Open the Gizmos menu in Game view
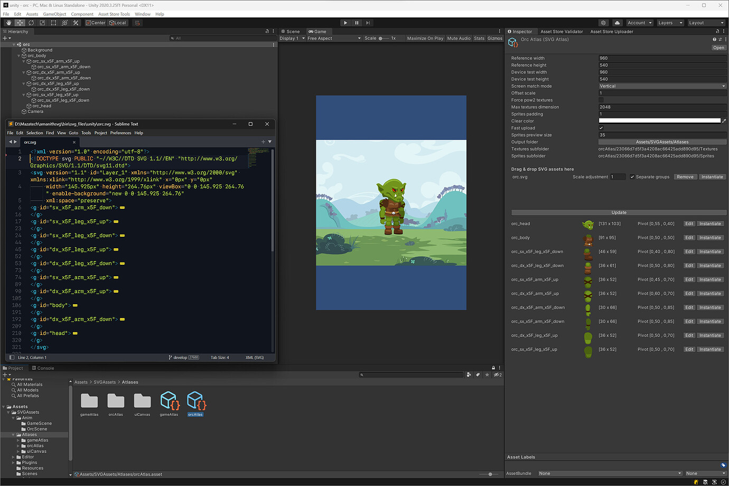This screenshot has height=486, width=729. (494, 38)
